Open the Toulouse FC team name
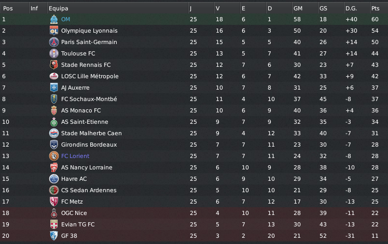Screen dimensions: 388x244 pos(78,53)
